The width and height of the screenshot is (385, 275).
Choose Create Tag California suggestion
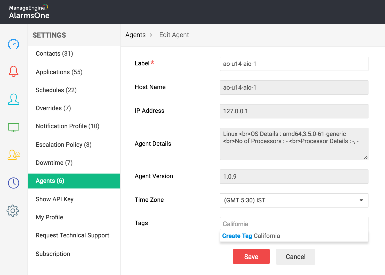point(294,236)
